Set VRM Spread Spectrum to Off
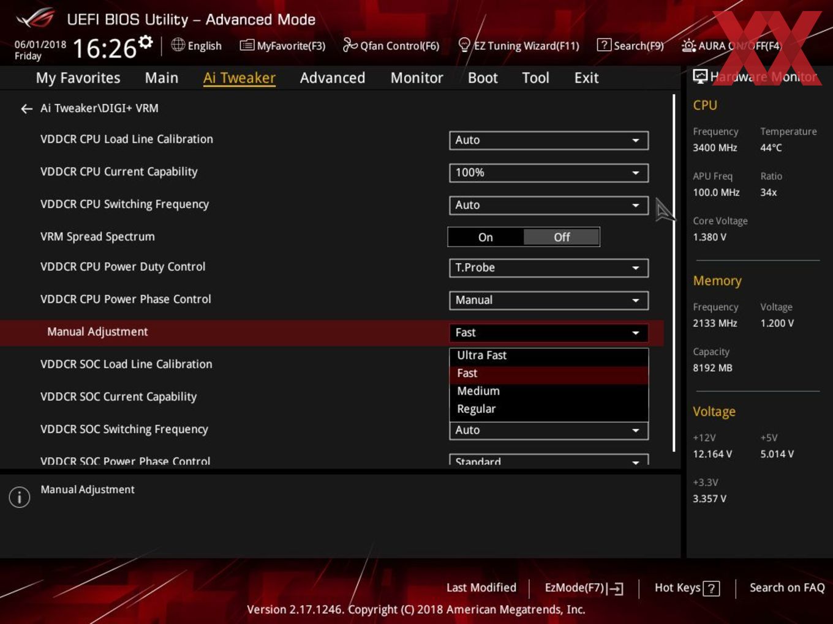833x624 pixels. pyautogui.click(x=562, y=237)
